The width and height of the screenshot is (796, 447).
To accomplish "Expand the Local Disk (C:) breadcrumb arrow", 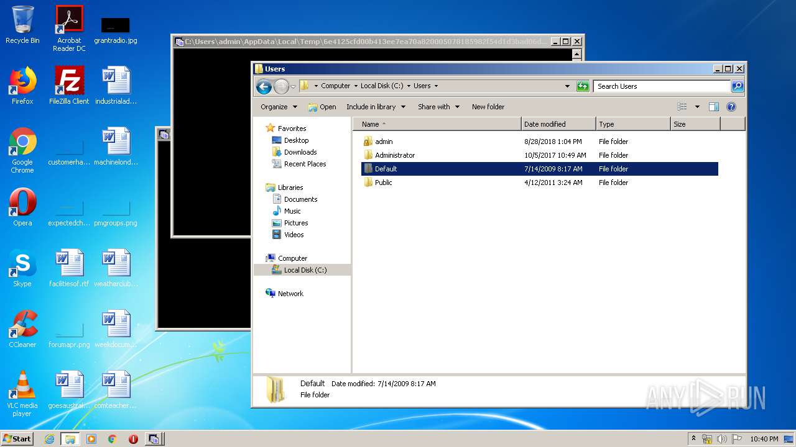I will (409, 86).
